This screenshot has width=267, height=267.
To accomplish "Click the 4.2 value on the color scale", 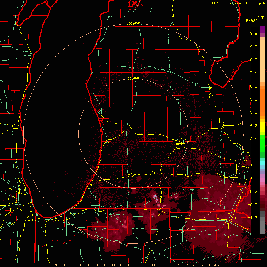I will pos(254,126).
